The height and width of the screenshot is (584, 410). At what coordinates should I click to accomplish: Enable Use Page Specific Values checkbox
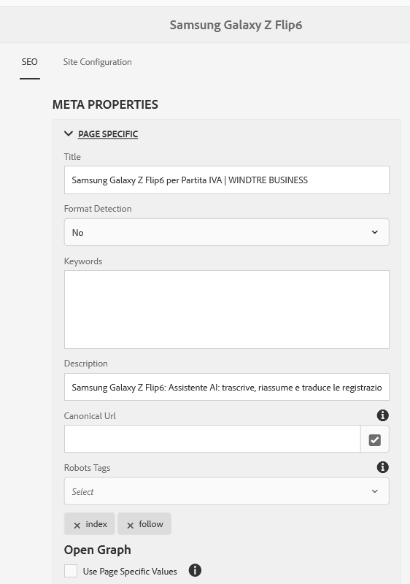coord(71,571)
